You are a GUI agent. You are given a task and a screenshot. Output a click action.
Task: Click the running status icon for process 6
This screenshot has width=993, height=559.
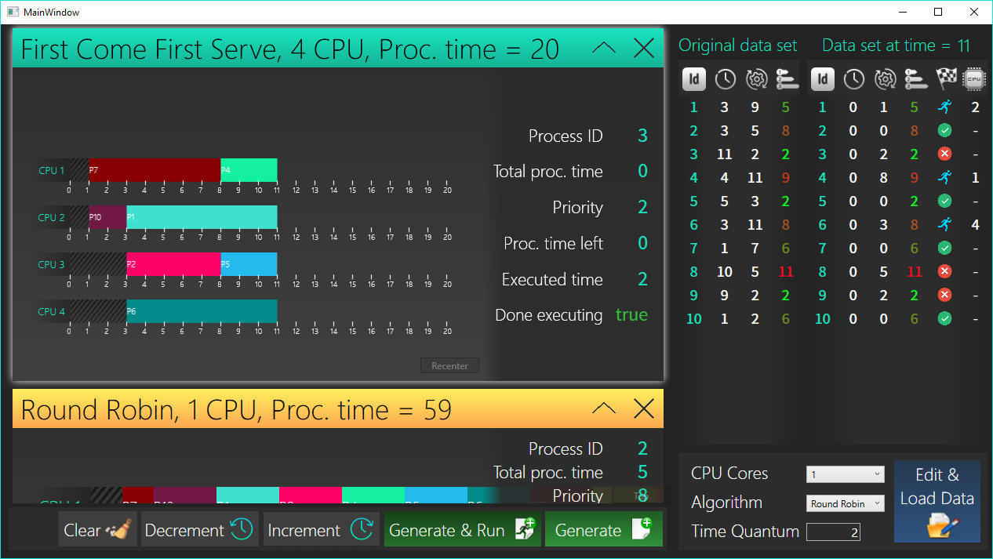945,225
